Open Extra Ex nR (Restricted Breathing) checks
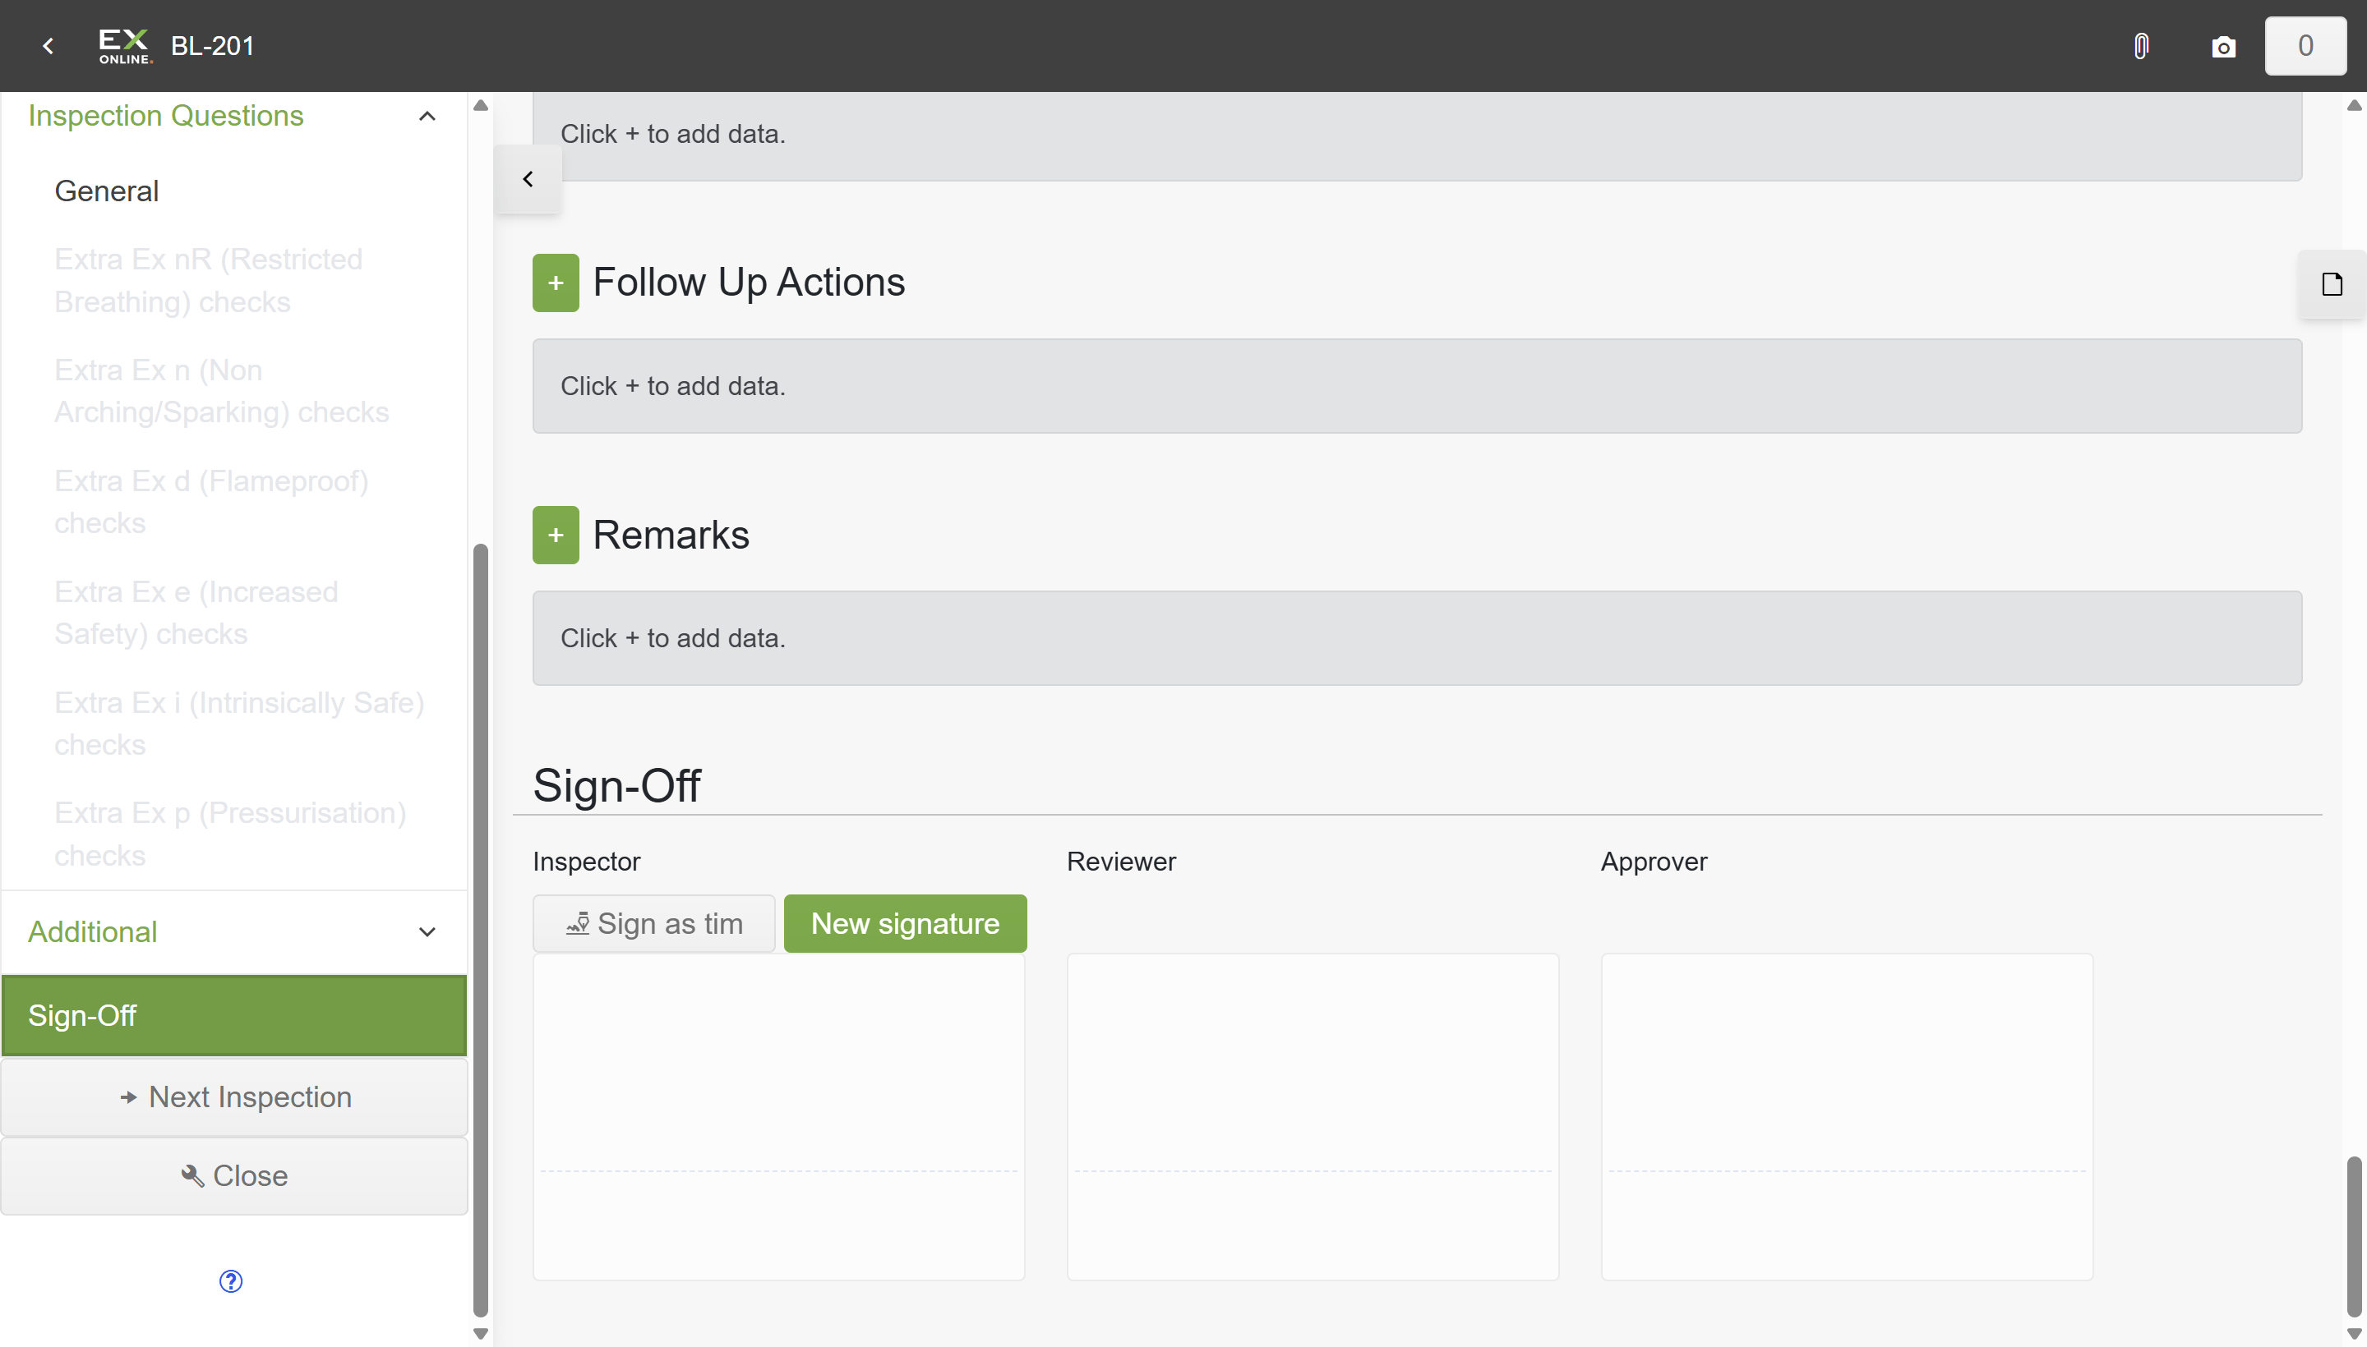The height and width of the screenshot is (1347, 2367). [x=208, y=280]
